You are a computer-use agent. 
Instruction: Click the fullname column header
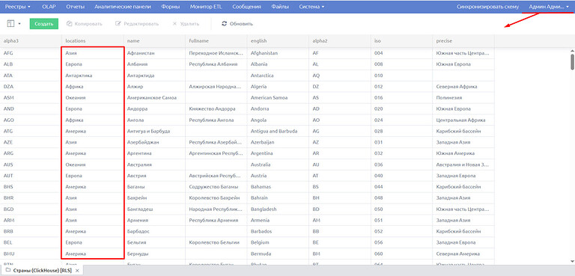(x=216, y=40)
